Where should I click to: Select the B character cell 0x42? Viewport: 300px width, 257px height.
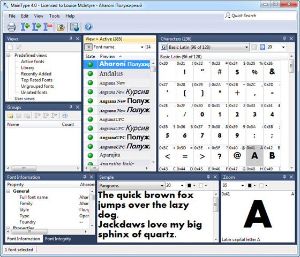coord(272,155)
